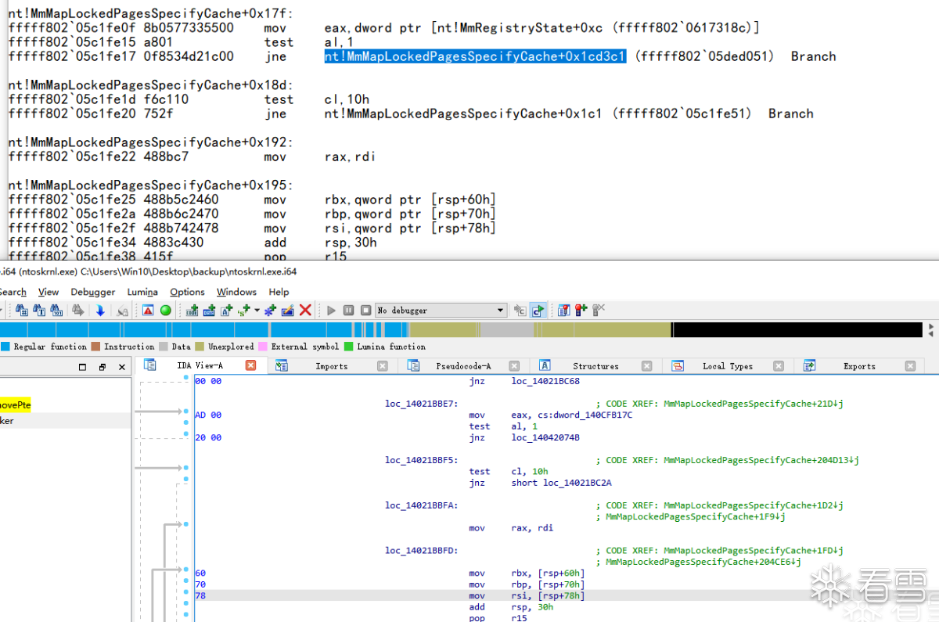Open the Debugger menu

pyautogui.click(x=93, y=292)
